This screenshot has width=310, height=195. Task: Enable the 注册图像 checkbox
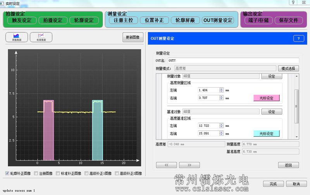(36, 173)
